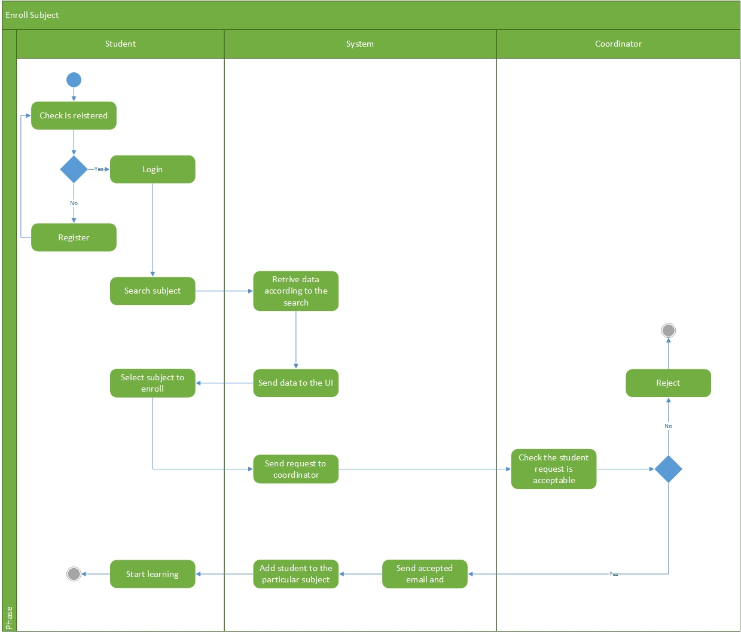Select the 'Start learning' activity box
The height and width of the screenshot is (635, 741).
(x=153, y=574)
